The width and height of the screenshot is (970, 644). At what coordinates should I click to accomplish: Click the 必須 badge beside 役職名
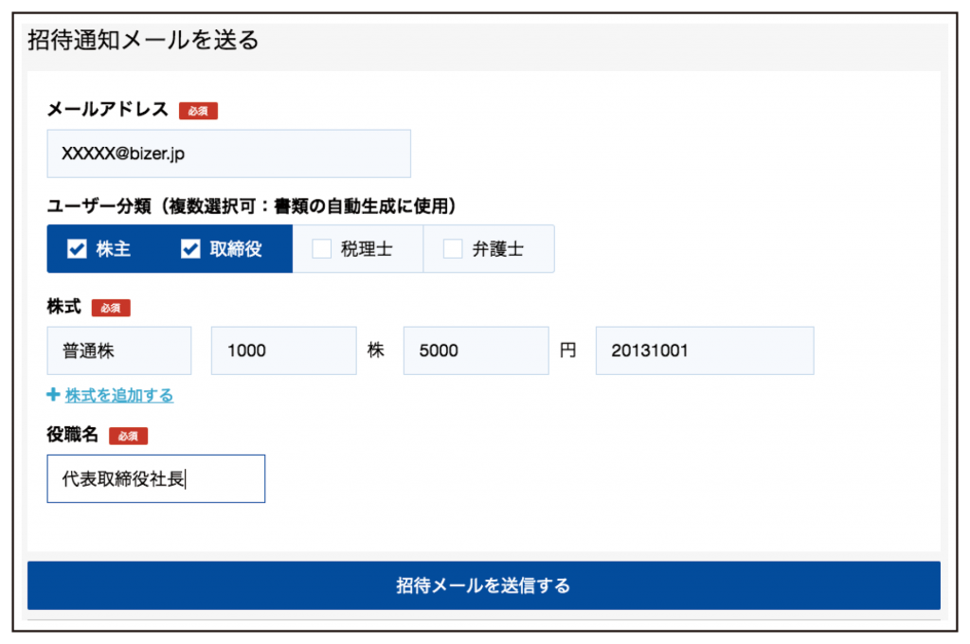point(129,437)
